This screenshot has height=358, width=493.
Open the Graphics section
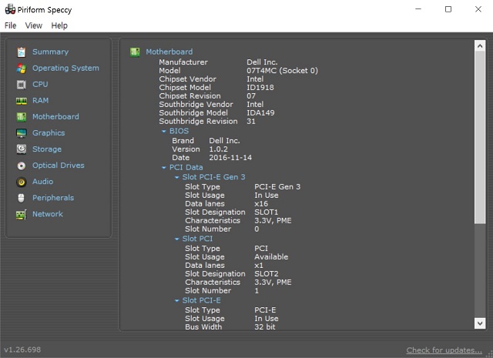click(x=49, y=133)
